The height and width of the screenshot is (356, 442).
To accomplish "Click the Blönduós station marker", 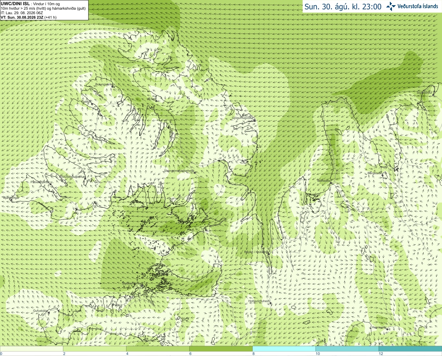I will [330, 183].
